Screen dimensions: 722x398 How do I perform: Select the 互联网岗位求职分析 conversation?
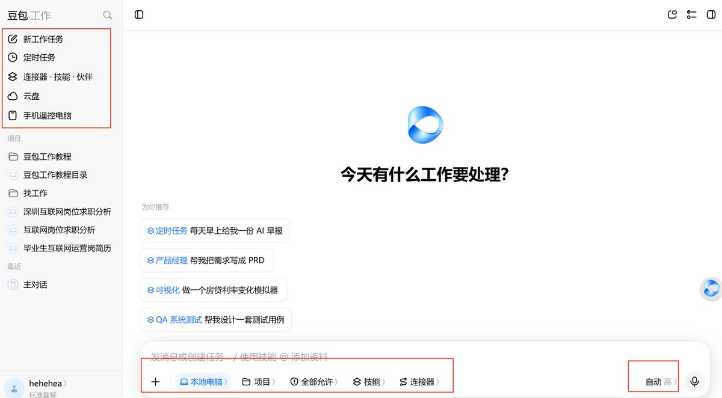point(60,230)
